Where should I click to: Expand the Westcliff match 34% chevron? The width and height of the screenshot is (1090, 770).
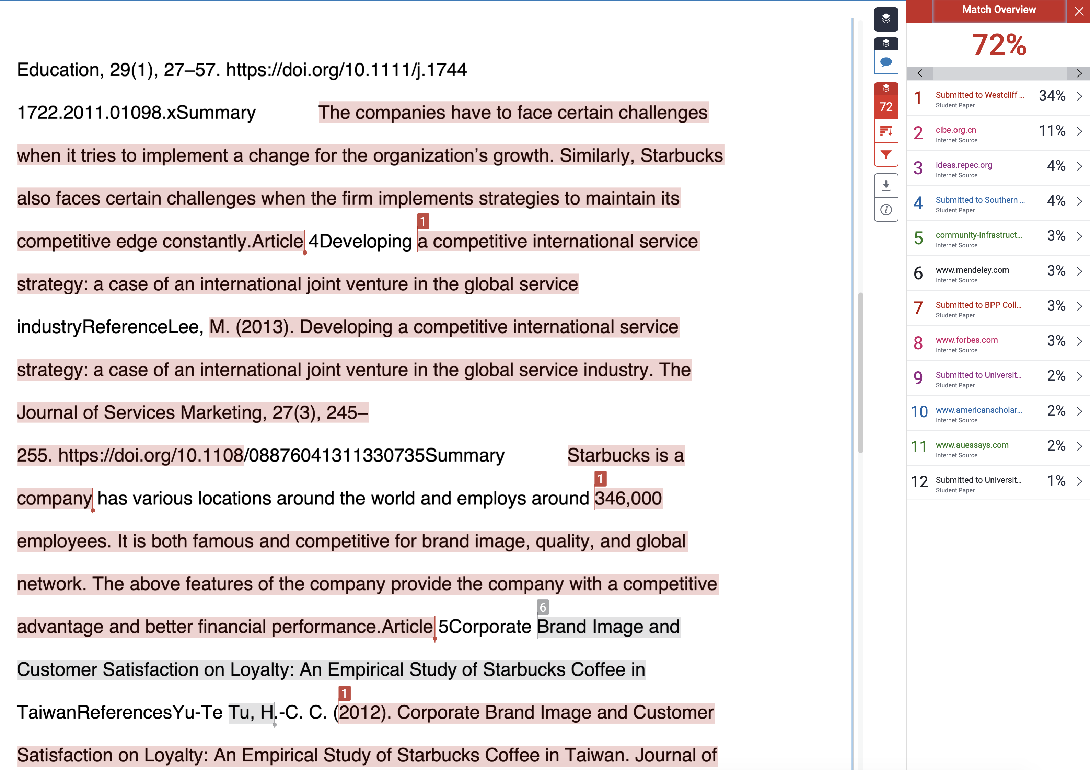click(1079, 96)
